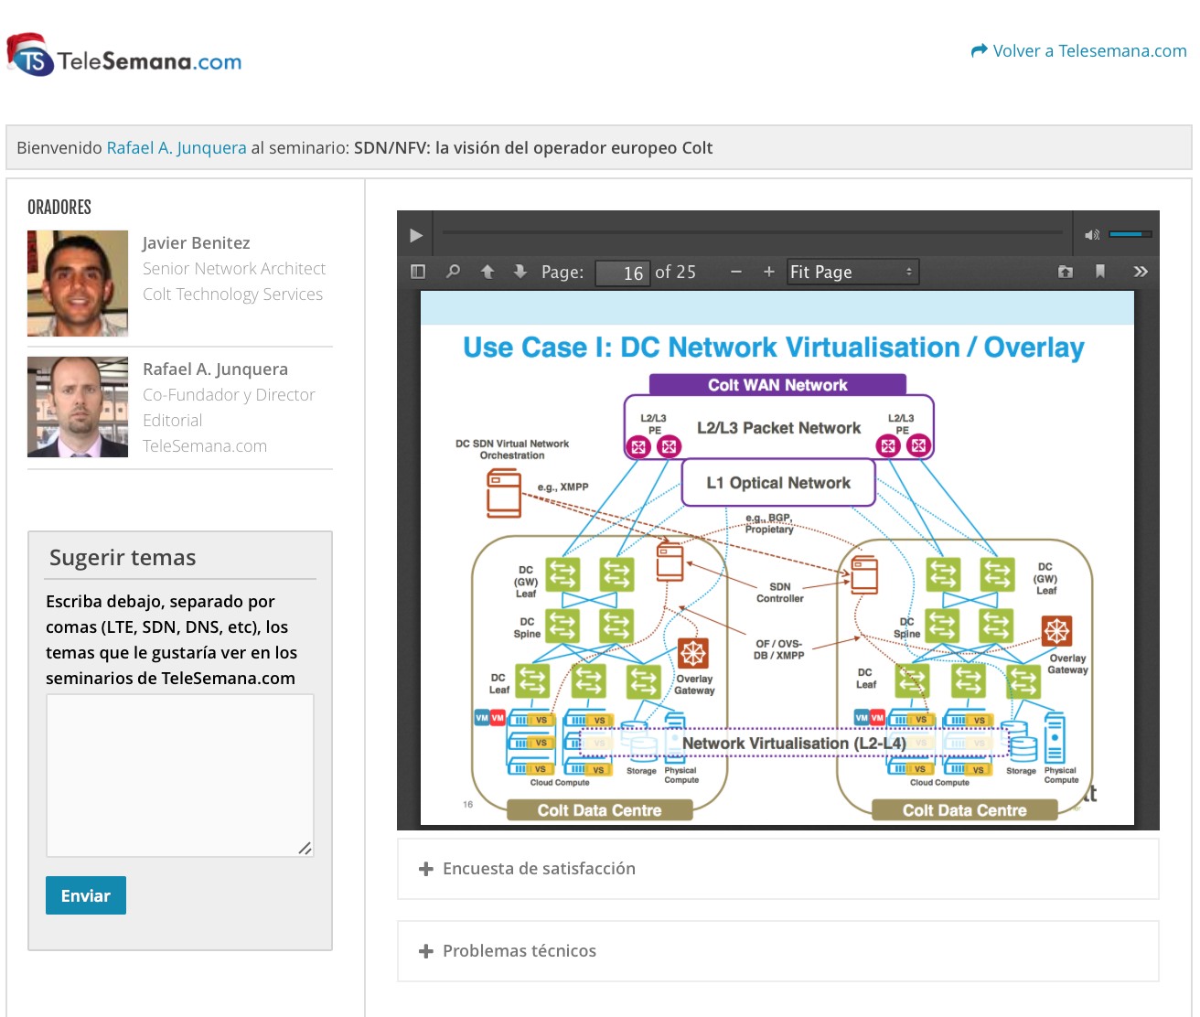Click the OF / OVS-DB / XMPP label

pyautogui.click(x=779, y=649)
